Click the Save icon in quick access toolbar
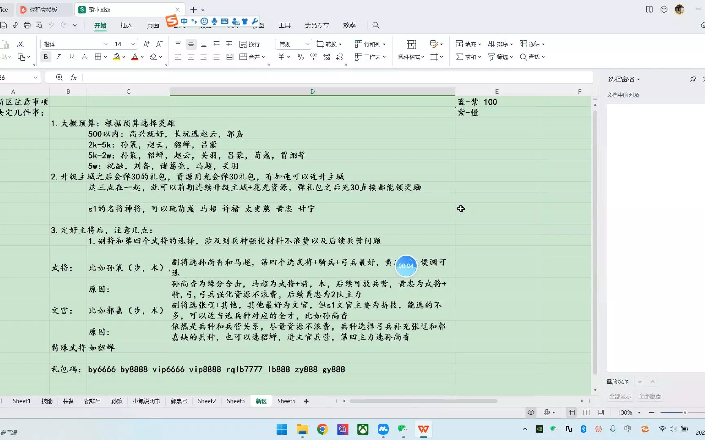Viewport: 705px width, 440px height. point(3,25)
